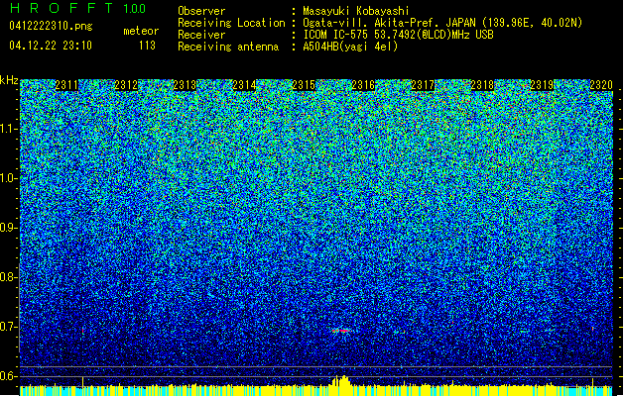Click the 2319 time marker
The width and height of the screenshot is (624, 396).
tap(542, 85)
